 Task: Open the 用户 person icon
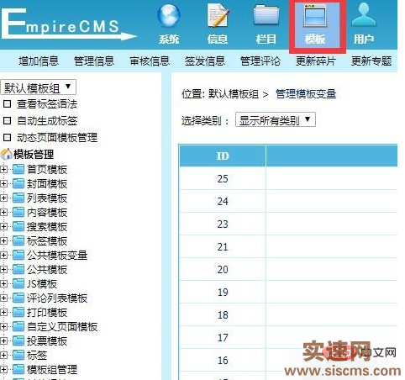[x=364, y=14]
